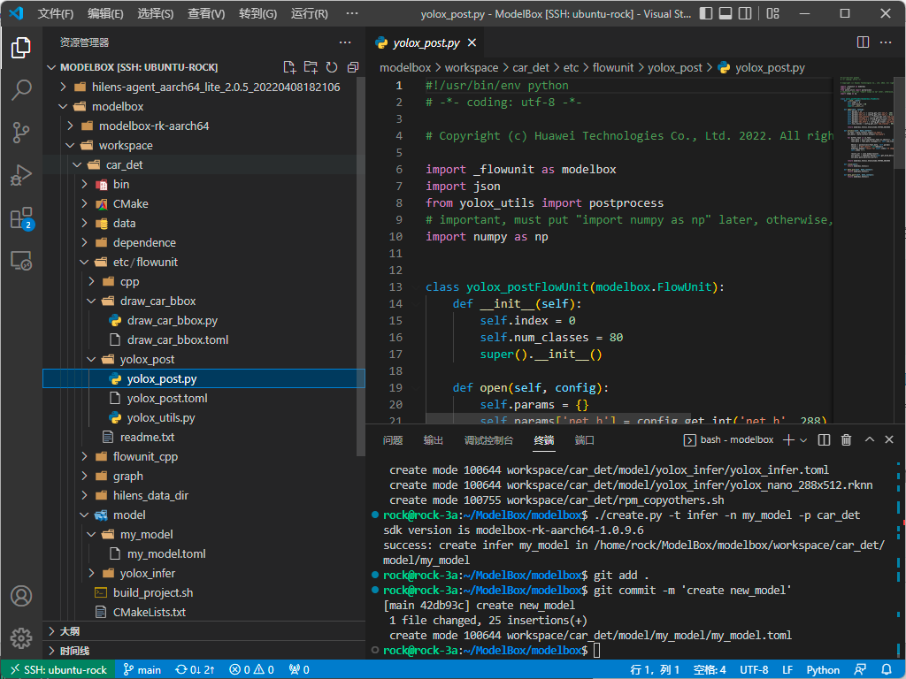Open the Run and Debug view
This screenshot has height=679, width=906.
point(21,175)
